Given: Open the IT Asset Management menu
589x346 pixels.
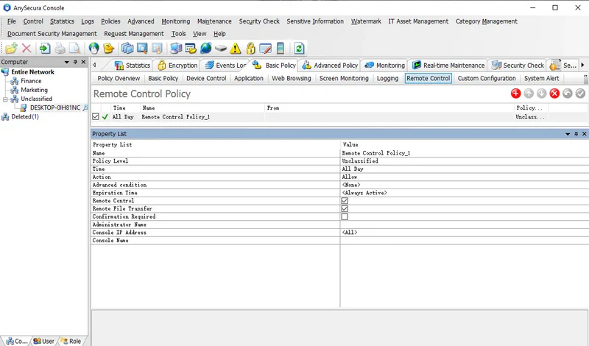Looking at the screenshot, I should (418, 21).
